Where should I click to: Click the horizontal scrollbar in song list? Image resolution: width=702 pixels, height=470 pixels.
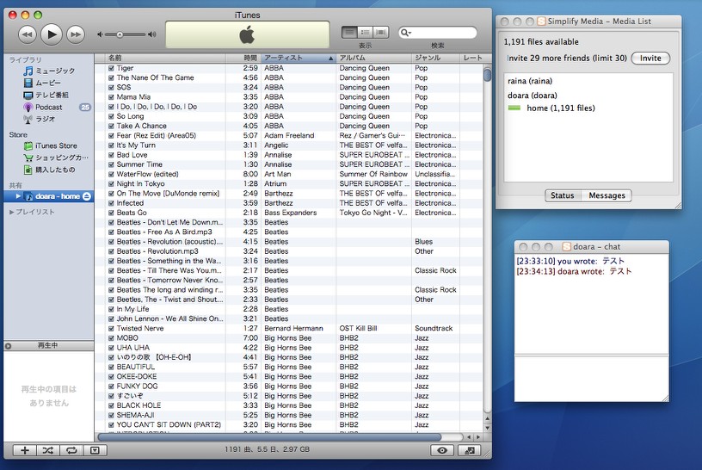269,436
